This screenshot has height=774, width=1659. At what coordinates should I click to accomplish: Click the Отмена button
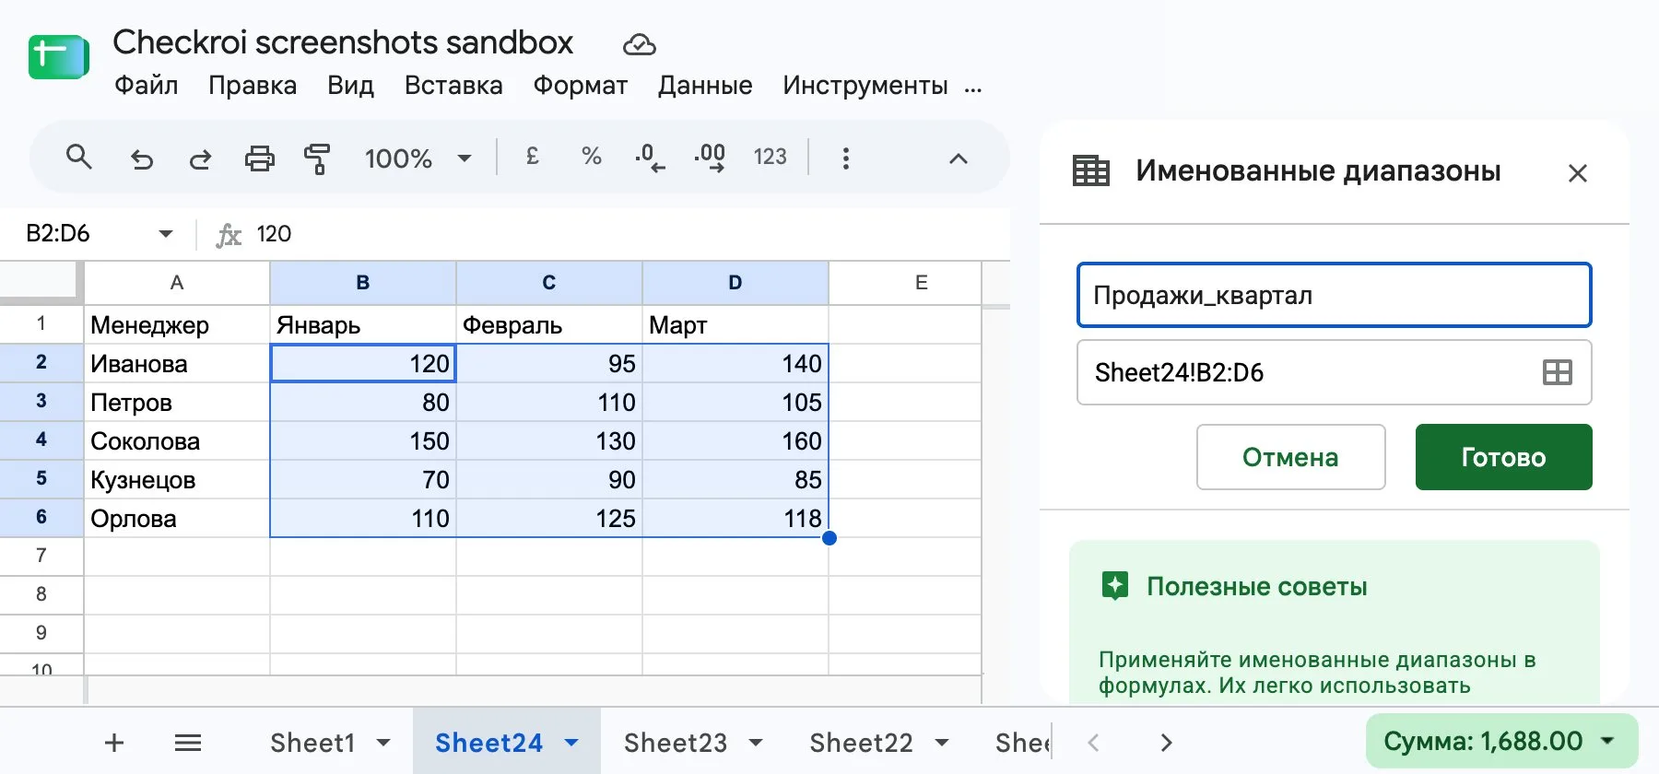pos(1290,457)
